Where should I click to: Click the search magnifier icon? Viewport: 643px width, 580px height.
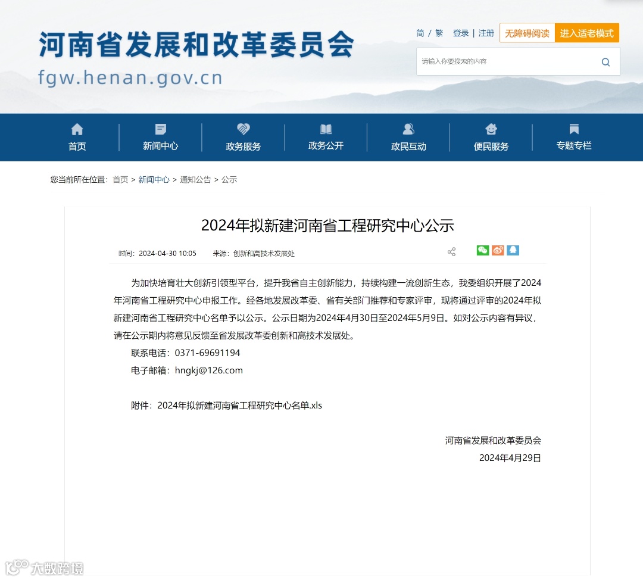(x=605, y=62)
